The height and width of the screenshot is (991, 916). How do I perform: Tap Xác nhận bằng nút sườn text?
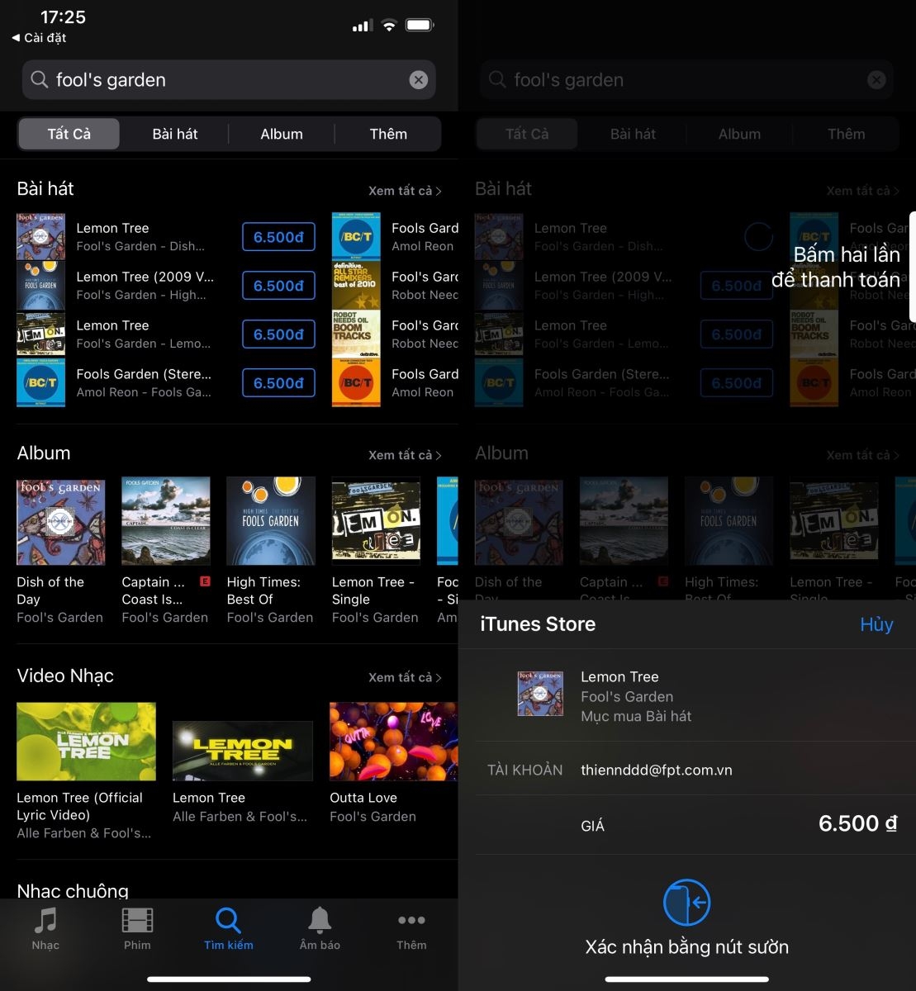687,947
